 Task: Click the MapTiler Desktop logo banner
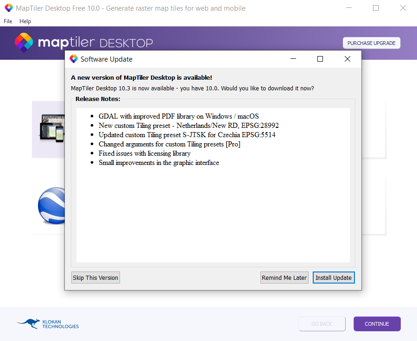coord(83,43)
